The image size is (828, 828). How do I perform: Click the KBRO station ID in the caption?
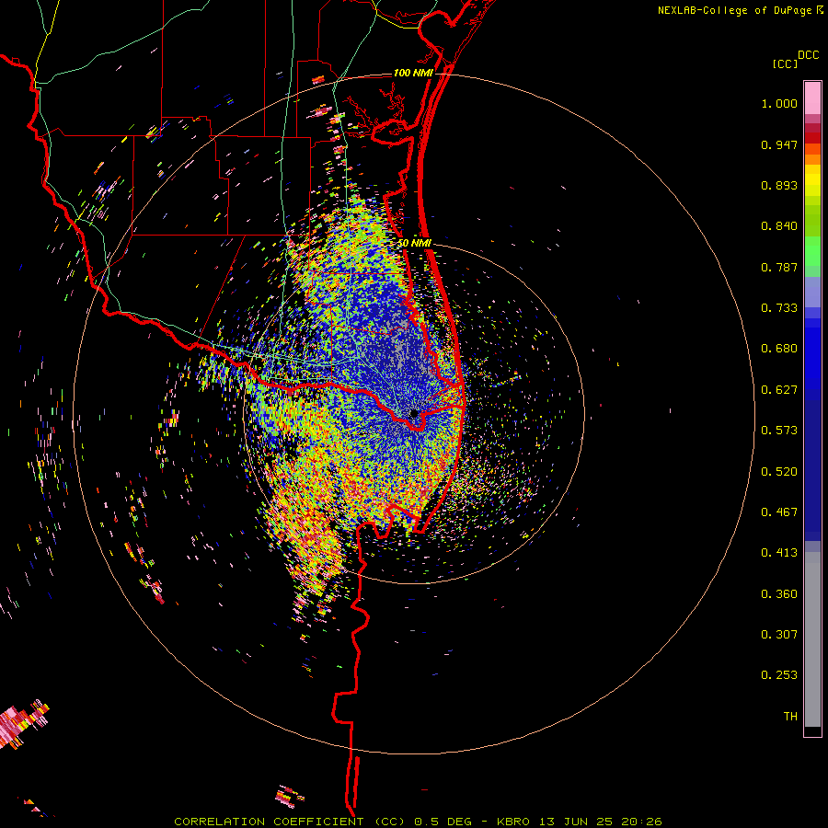point(512,822)
